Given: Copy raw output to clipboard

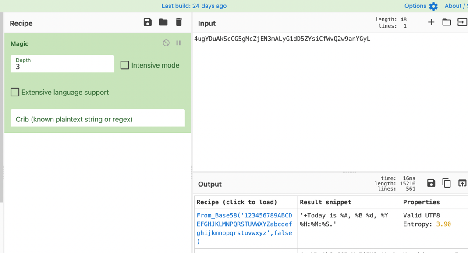Looking at the screenshot, I should click(x=447, y=183).
